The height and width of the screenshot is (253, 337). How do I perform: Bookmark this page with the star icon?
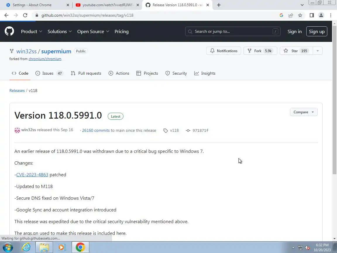(300, 15)
